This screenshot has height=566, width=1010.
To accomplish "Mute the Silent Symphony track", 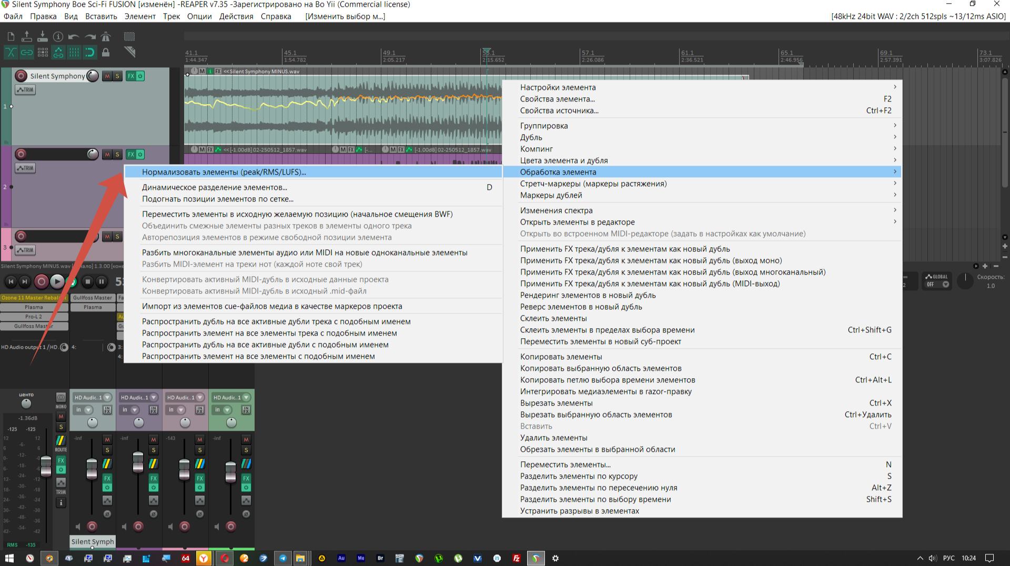I will [107, 76].
